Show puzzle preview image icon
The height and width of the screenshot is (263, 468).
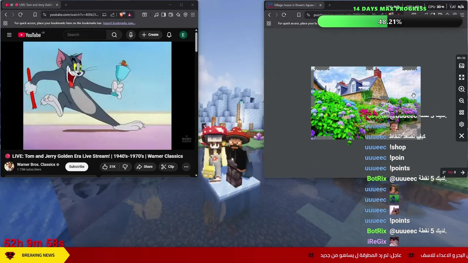pos(461,66)
